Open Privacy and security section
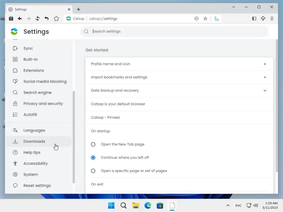The width and height of the screenshot is (283, 212). pyautogui.click(x=39, y=104)
